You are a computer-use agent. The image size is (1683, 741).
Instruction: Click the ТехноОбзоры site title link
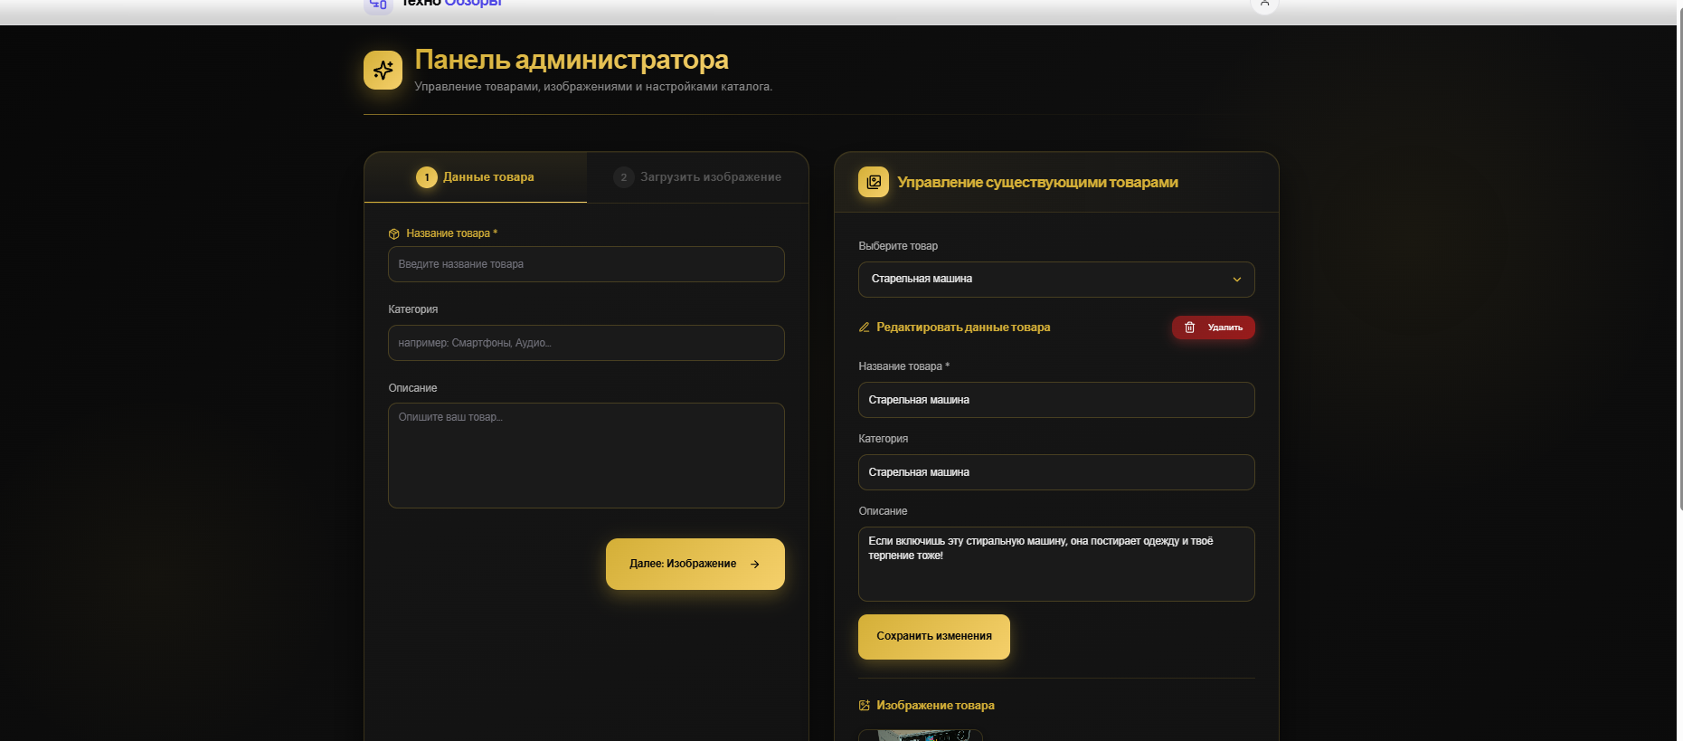tap(451, 4)
